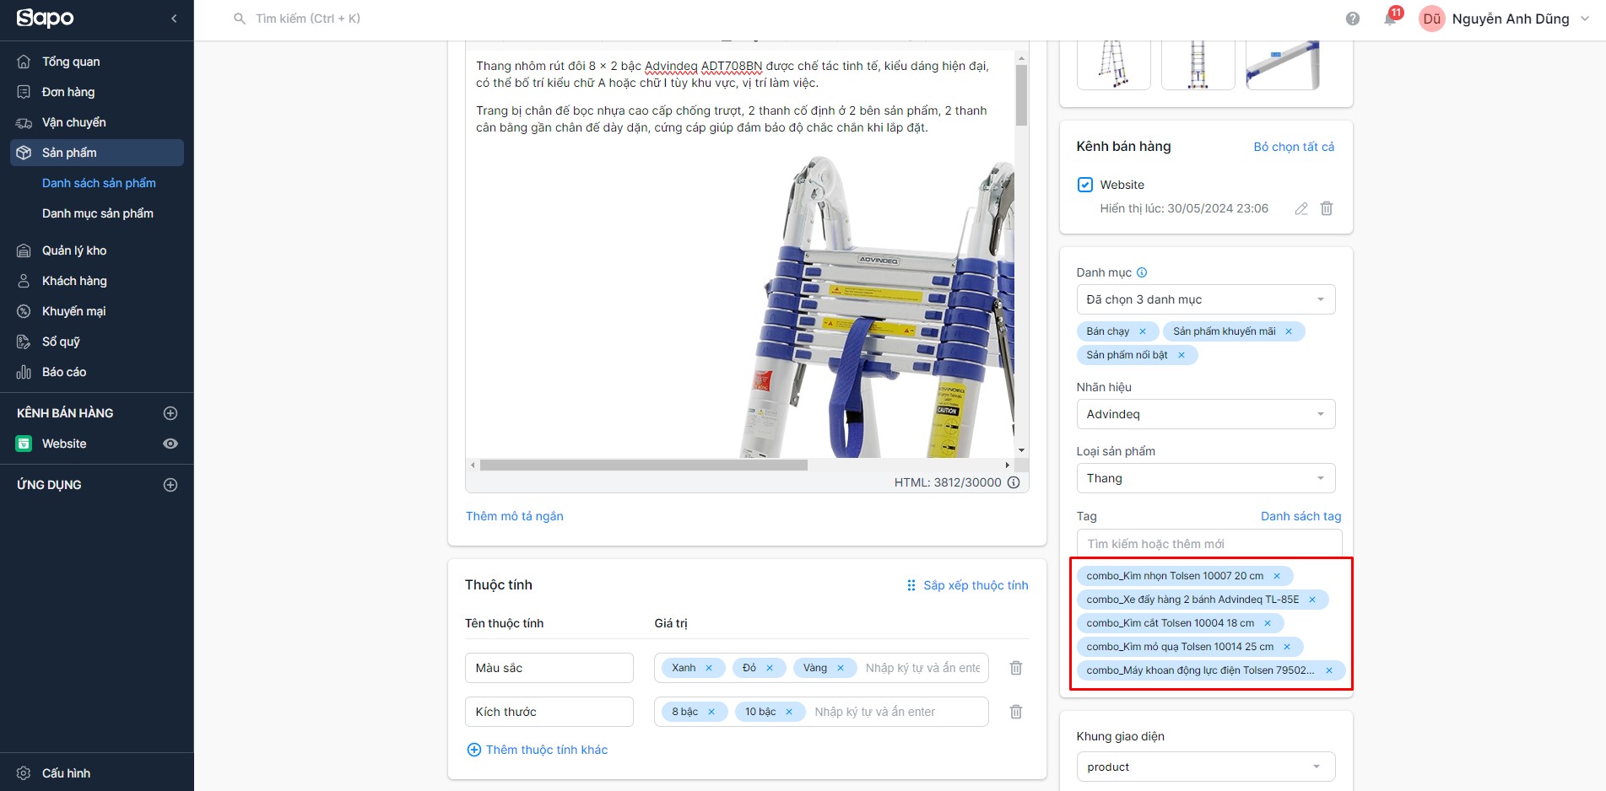The image size is (1606, 791).
Task: Open the Loại sản phẩm Thang dropdown
Action: point(1206,478)
